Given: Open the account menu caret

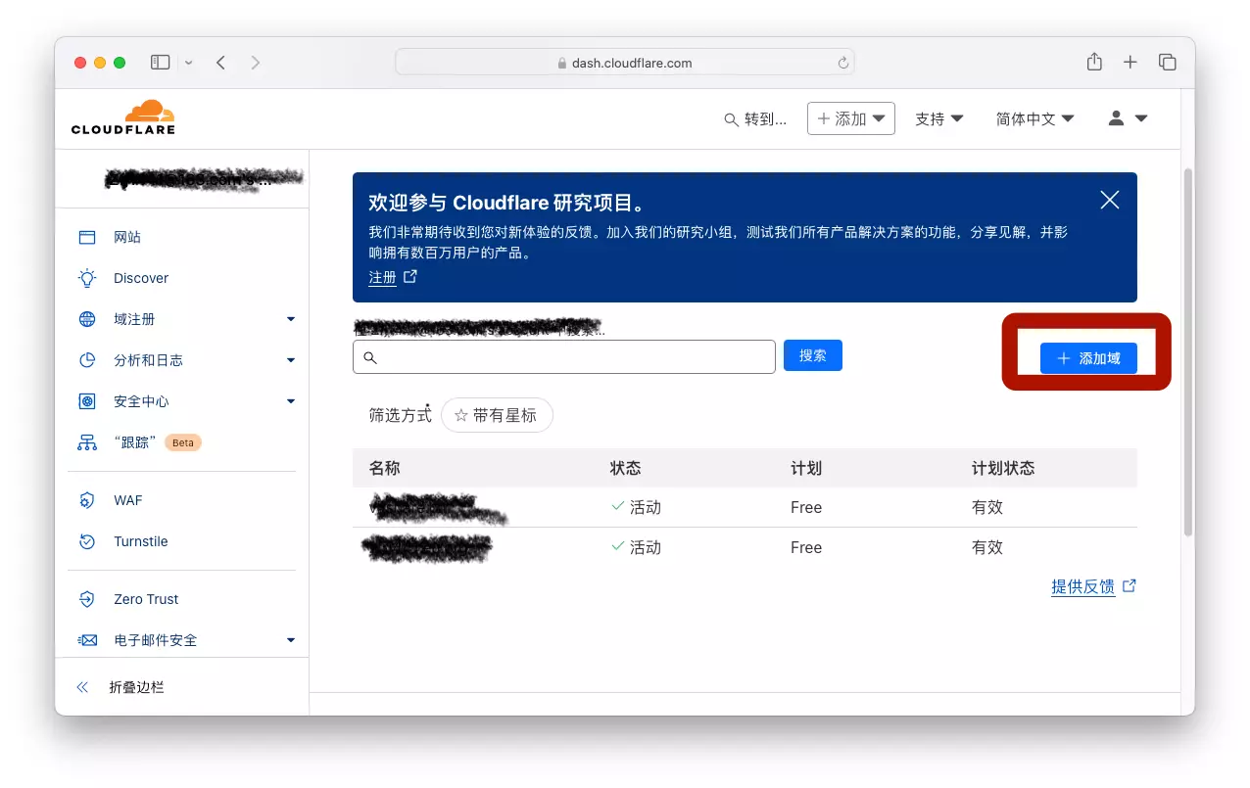Looking at the screenshot, I should point(1141,118).
